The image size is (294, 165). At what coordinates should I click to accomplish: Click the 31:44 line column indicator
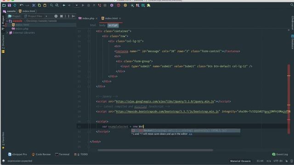[260, 161]
